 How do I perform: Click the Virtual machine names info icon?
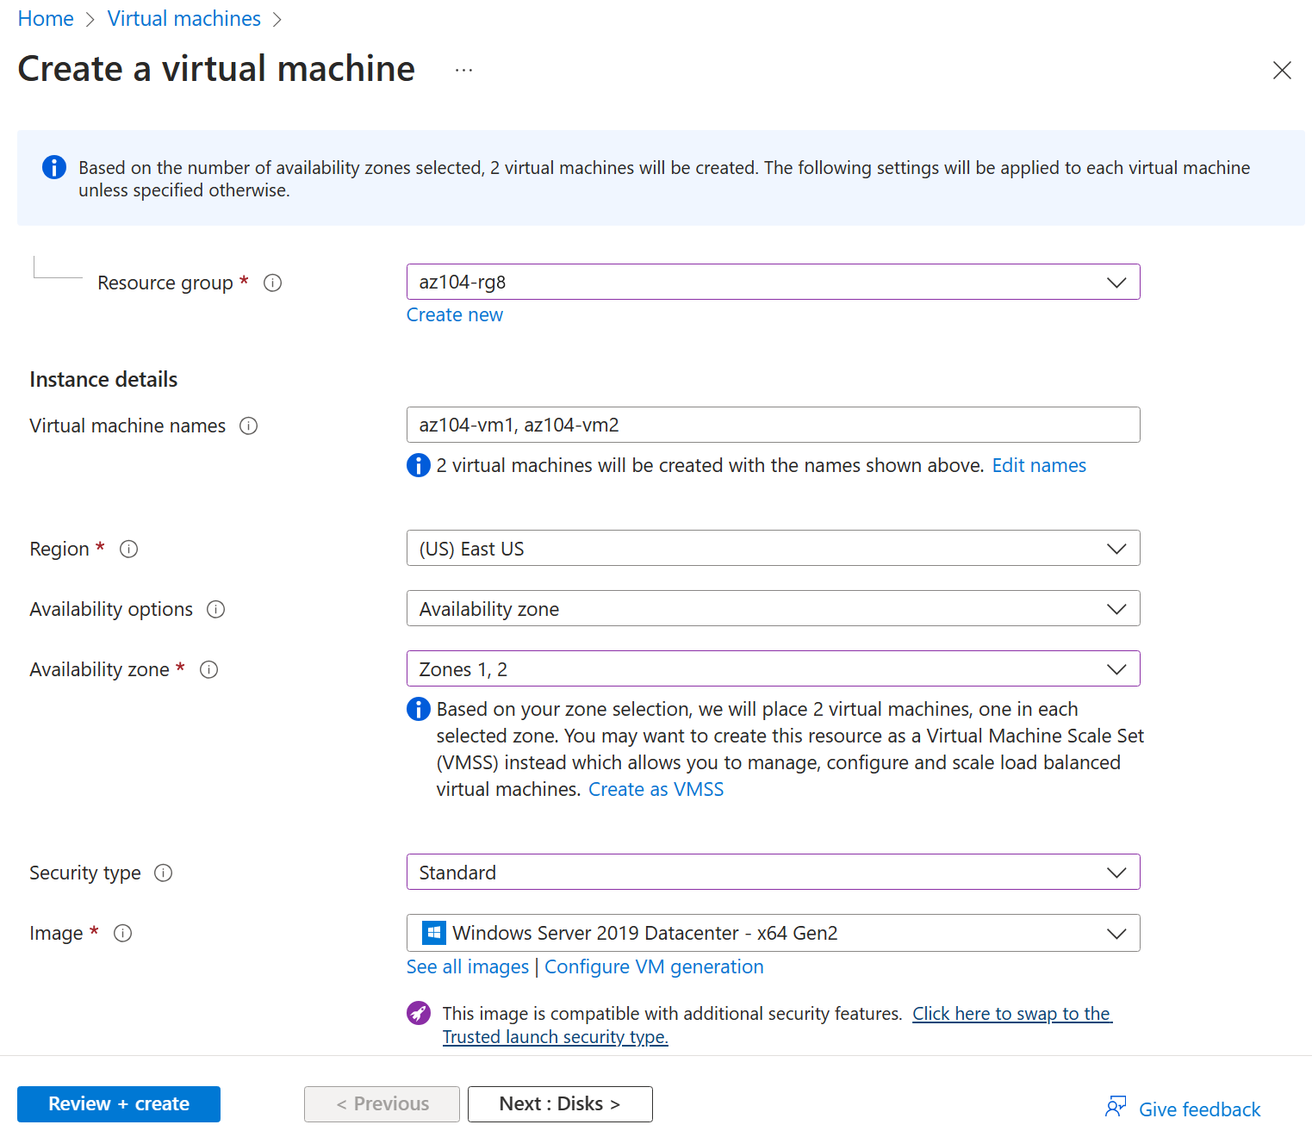(249, 426)
